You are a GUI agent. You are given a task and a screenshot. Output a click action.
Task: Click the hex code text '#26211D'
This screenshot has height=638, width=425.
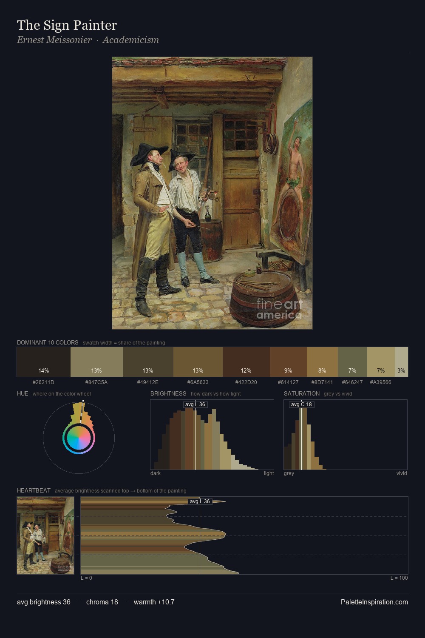pos(43,382)
